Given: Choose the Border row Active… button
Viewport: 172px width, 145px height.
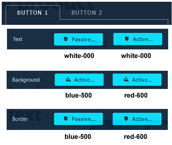Looking at the screenshot, I should coord(137,119).
